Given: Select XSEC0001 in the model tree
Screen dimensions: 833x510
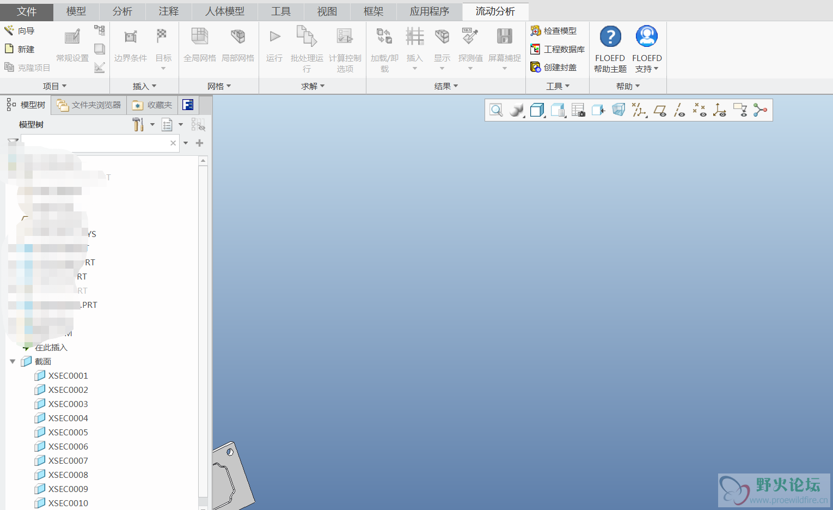Looking at the screenshot, I should 61,375.
